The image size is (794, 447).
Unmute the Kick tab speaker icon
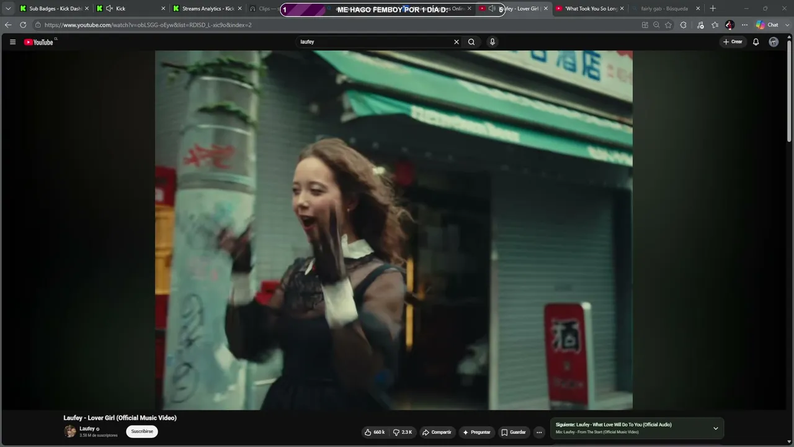pyautogui.click(x=109, y=9)
